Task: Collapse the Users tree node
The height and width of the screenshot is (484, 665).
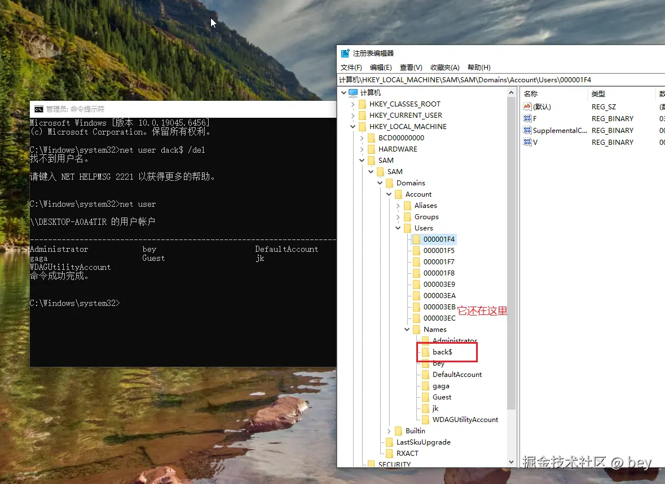Action: point(399,228)
